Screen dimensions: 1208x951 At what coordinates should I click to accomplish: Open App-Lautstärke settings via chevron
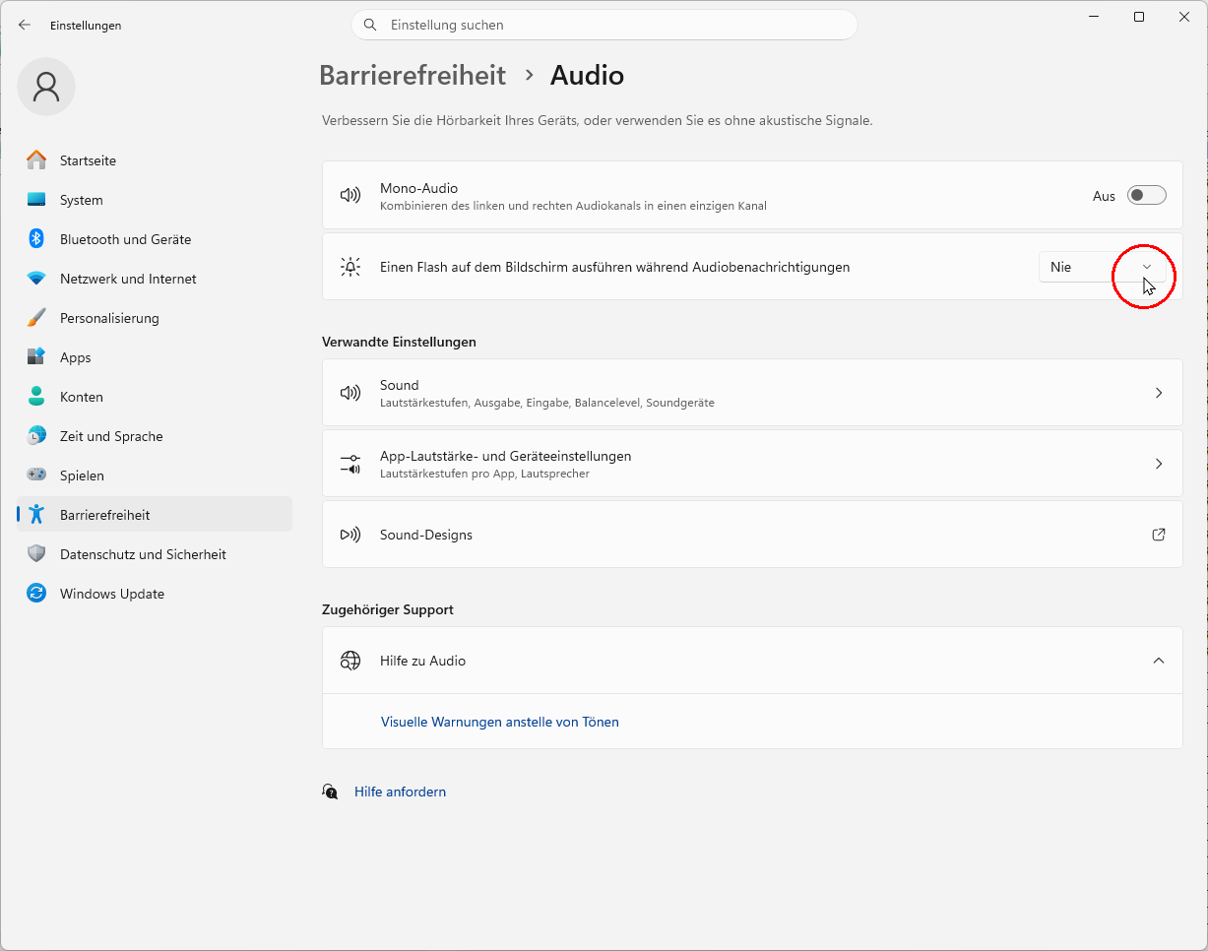pos(1159,464)
